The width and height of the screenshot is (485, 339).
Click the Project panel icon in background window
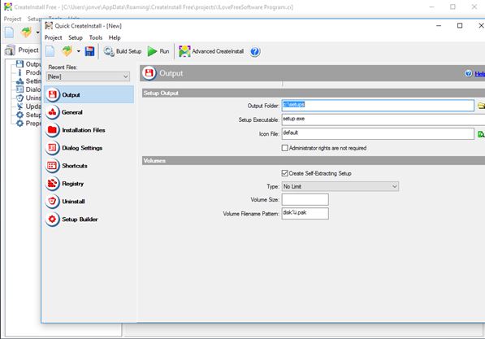[10, 50]
